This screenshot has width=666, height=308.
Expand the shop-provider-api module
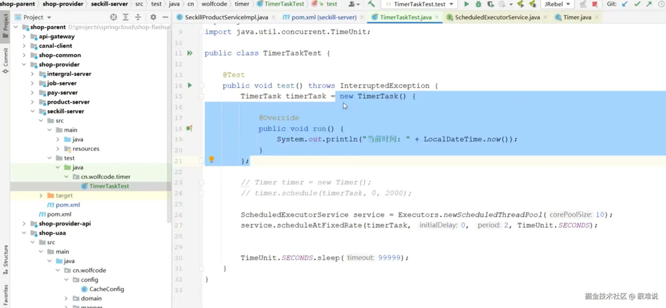point(24,223)
